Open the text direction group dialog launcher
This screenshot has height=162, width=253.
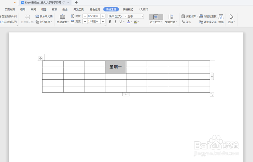178,26
